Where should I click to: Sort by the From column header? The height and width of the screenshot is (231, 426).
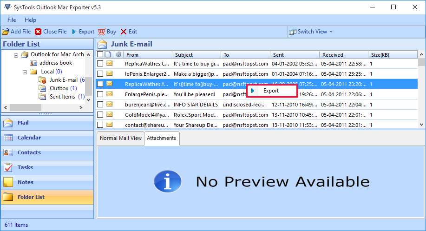tap(148, 55)
